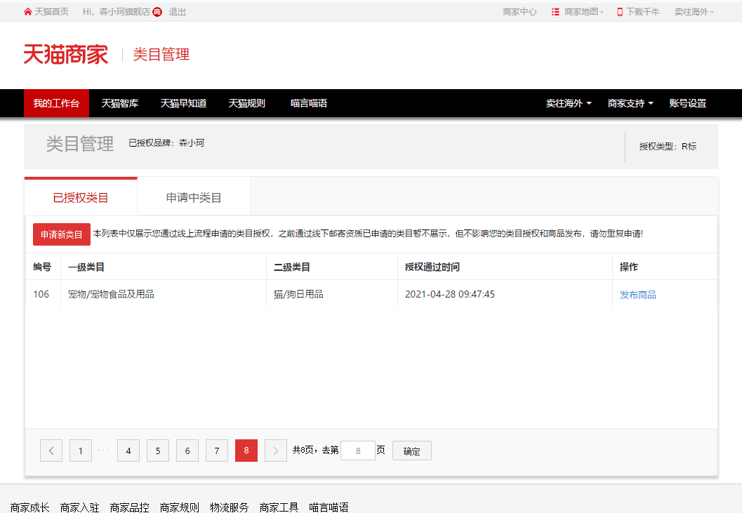The image size is (742, 513).
Task: Click the 确定 pagination button
Action: (411, 451)
